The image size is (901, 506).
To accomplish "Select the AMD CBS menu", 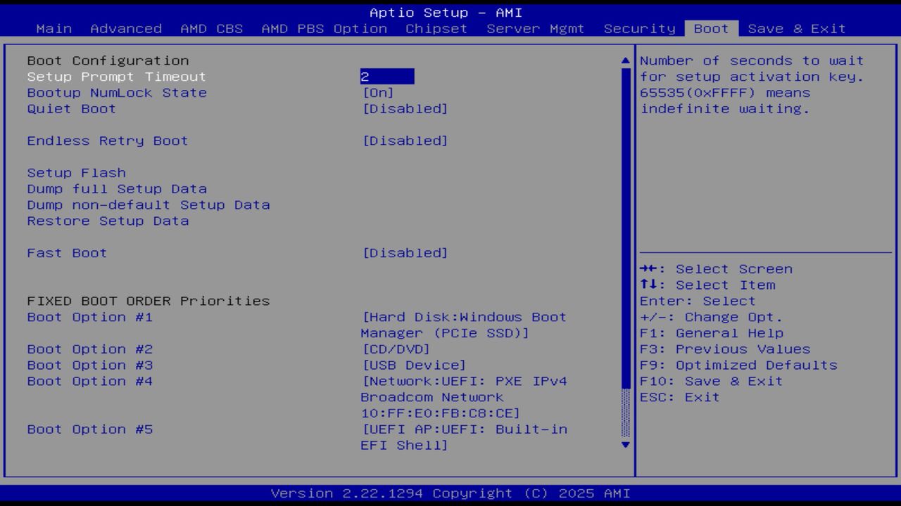I will point(213,28).
